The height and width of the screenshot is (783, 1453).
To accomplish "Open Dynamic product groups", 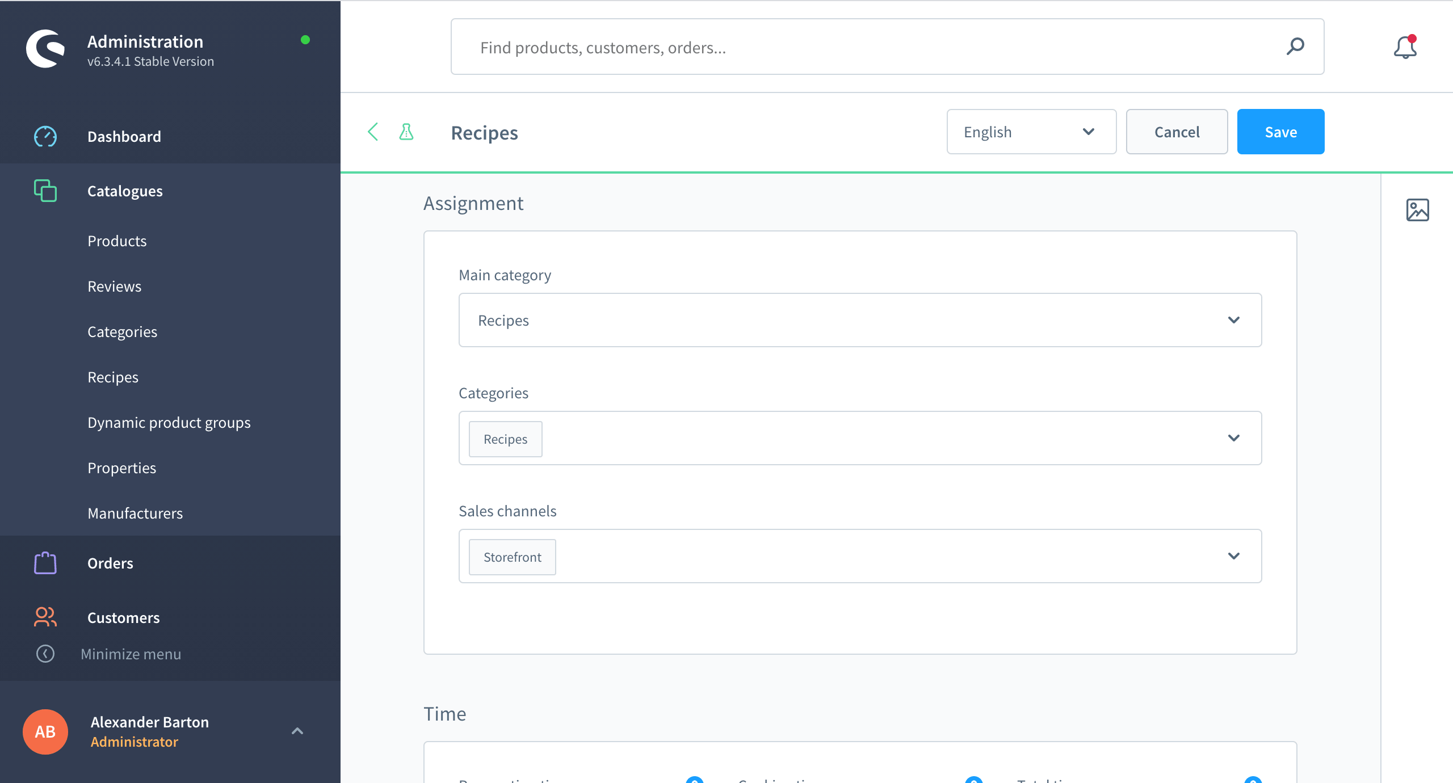I will point(169,422).
